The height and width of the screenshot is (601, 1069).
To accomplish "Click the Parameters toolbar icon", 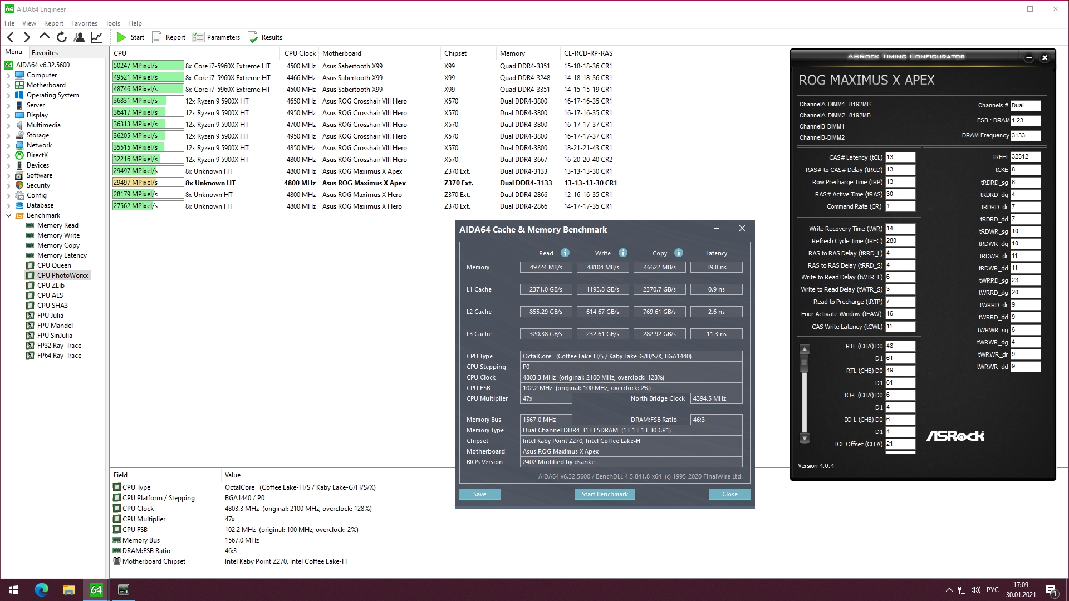I will point(198,37).
